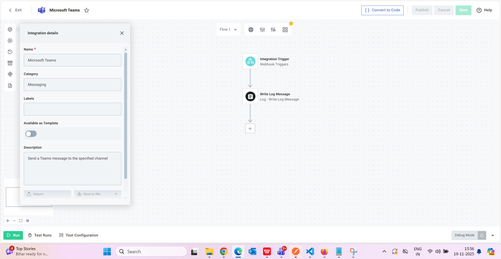Open the settings gear in left sidebar
This screenshot has width=501, height=259.
[10, 30]
